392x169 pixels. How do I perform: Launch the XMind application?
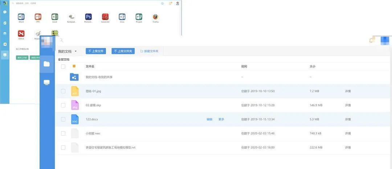(21, 34)
